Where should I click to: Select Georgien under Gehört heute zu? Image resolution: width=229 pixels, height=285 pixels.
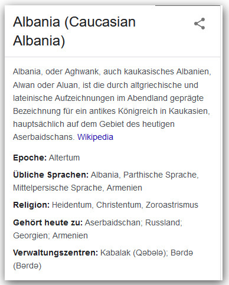point(31,235)
